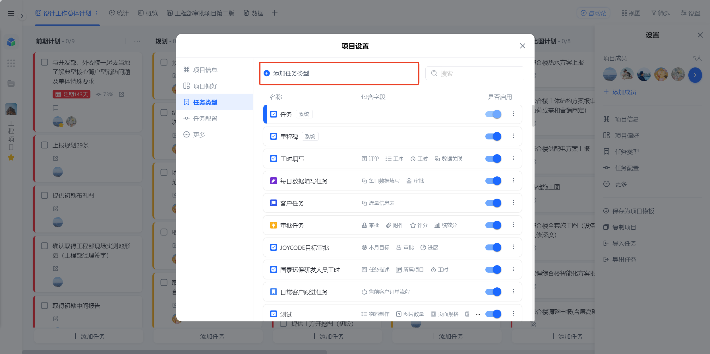The height and width of the screenshot is (354, 710).
Task: Open the 工程部审批项目第二版 tab
Action: (x=201, y=13)
